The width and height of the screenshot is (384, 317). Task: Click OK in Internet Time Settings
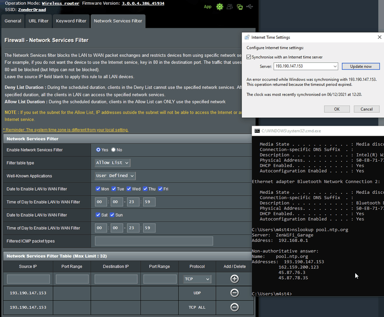337,109
